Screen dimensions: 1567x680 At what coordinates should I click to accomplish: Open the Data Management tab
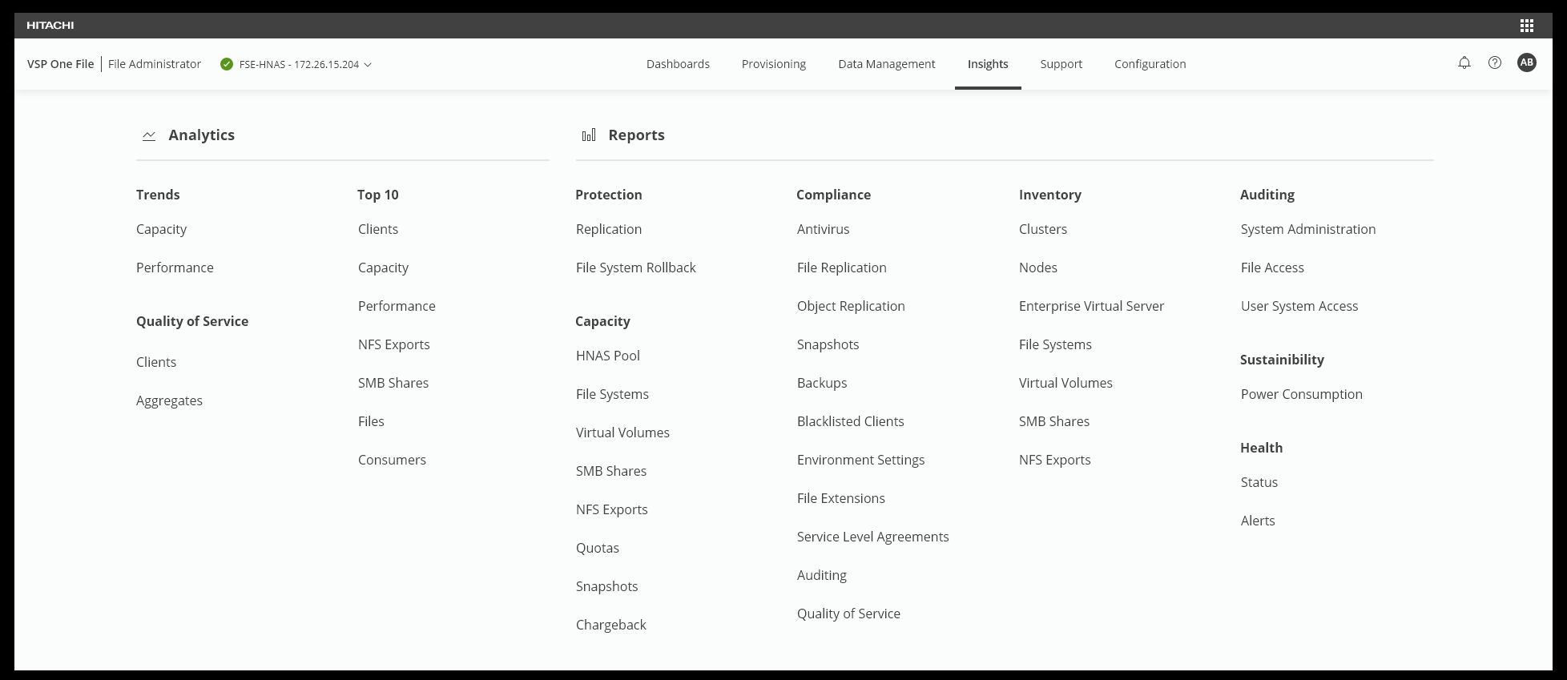click(887, 64)
